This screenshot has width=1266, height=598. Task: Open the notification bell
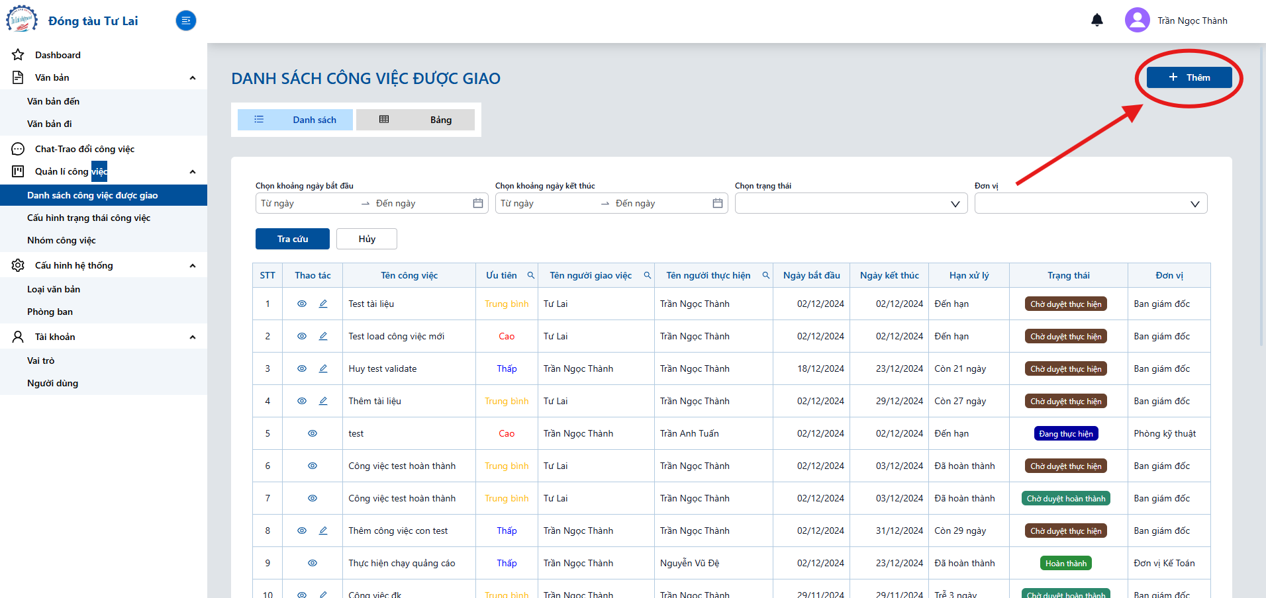1097,21
